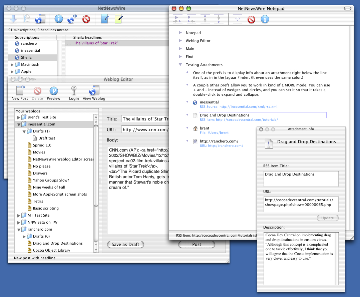Select 'The villains of Star Trek' headline

click(96, 43)
